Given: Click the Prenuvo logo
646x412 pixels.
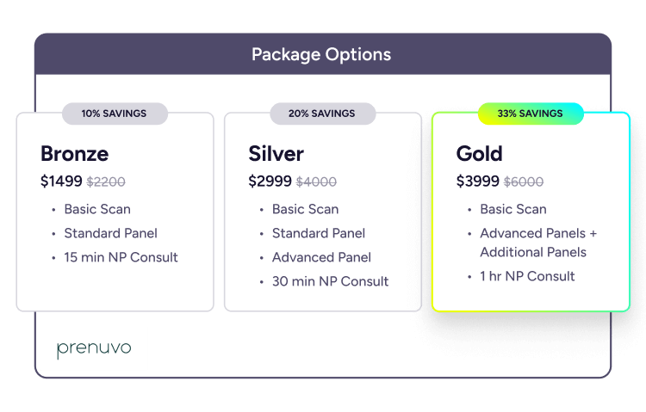Looking at the screenshot, I should coord(94,348).
